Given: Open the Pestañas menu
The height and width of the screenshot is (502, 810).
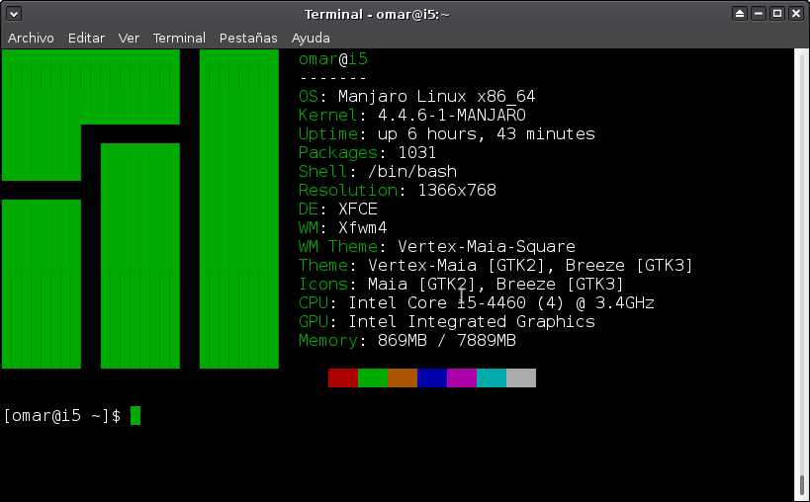Looking at the screenshot, I should pyautogui.click(x=248, y=39).
